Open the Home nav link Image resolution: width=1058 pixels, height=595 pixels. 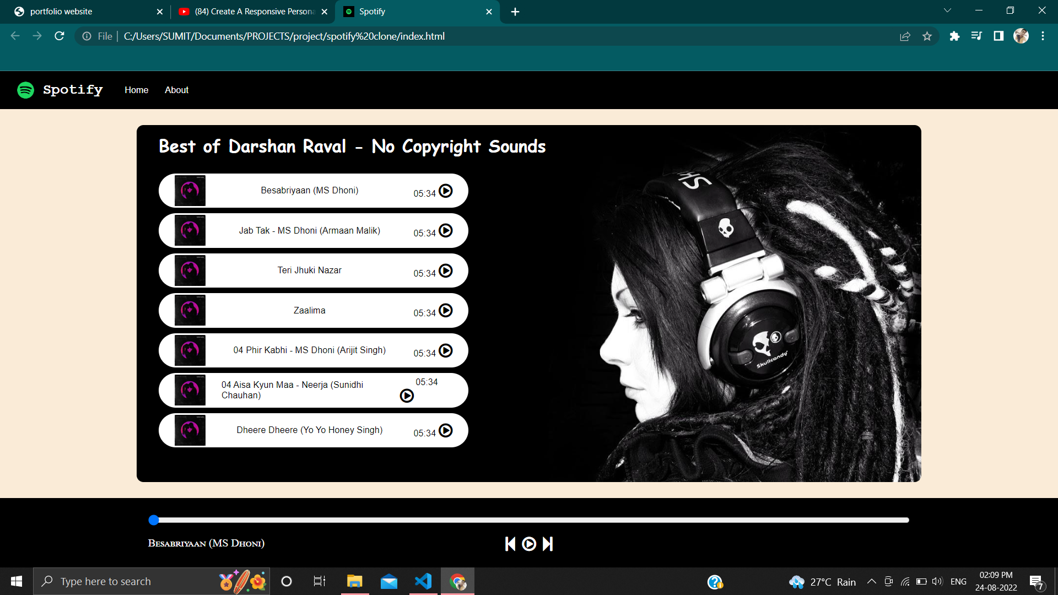136,90
